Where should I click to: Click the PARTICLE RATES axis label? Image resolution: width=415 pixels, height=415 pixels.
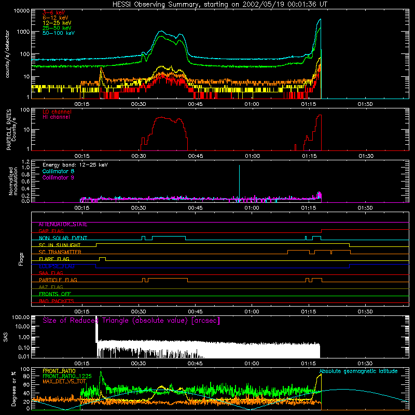(9, 130)
